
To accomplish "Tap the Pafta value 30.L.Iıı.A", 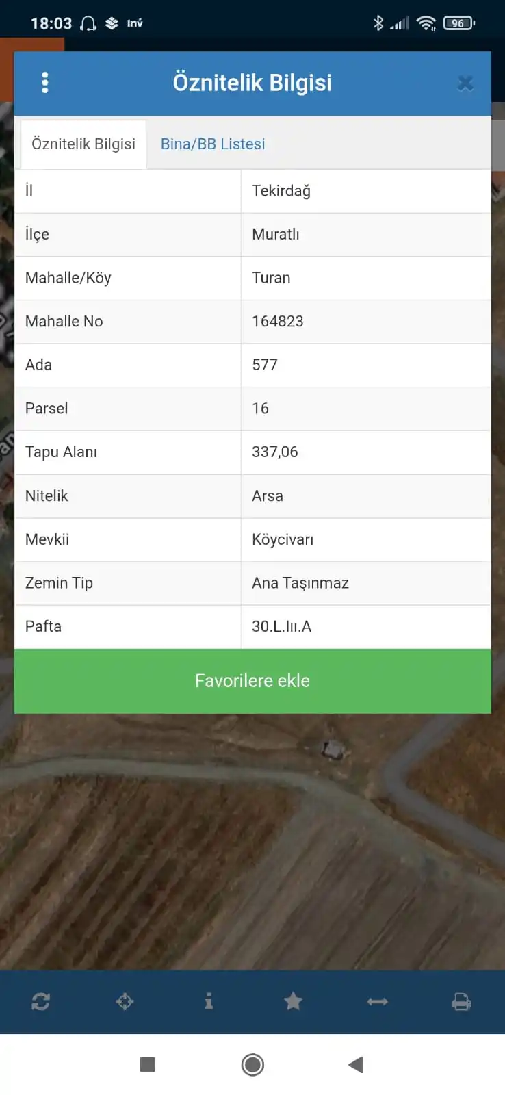I will tap(282, 626).
